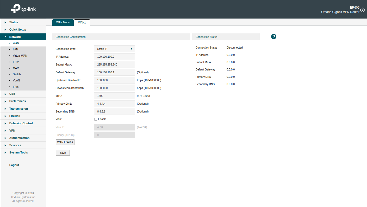Screen dimensions: 367x207
Task: Click the TP-Link logo
Action: click(x=23, y=9)
